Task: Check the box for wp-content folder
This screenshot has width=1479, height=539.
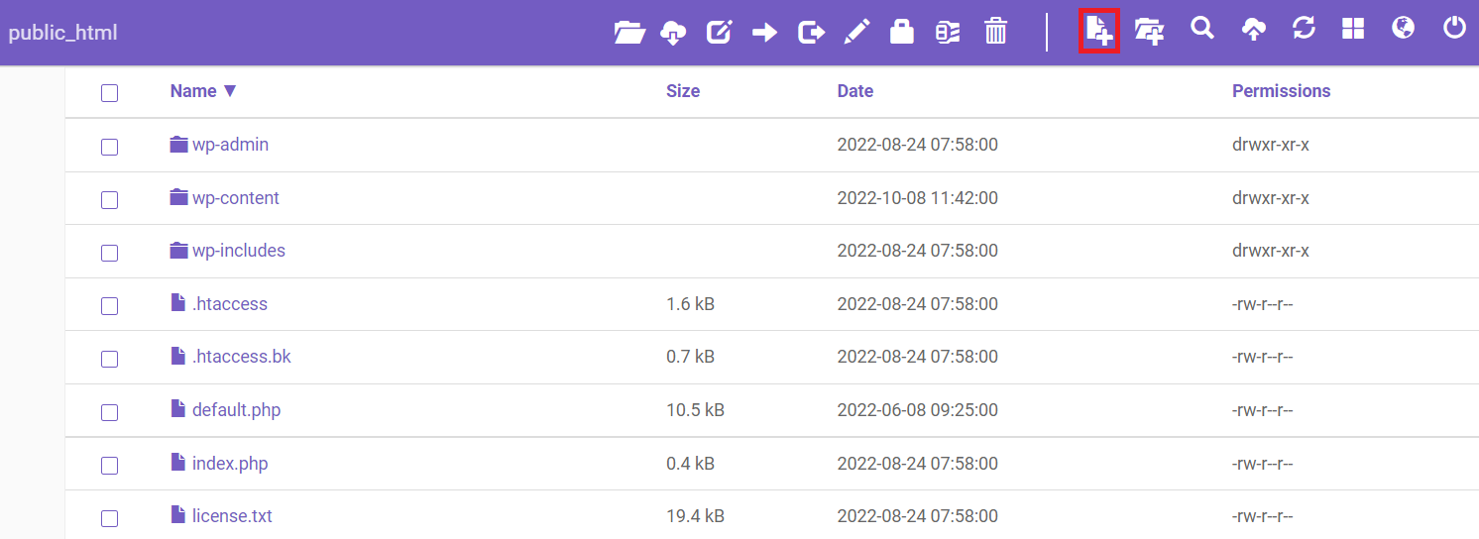Action: click(x=109, y=199)
